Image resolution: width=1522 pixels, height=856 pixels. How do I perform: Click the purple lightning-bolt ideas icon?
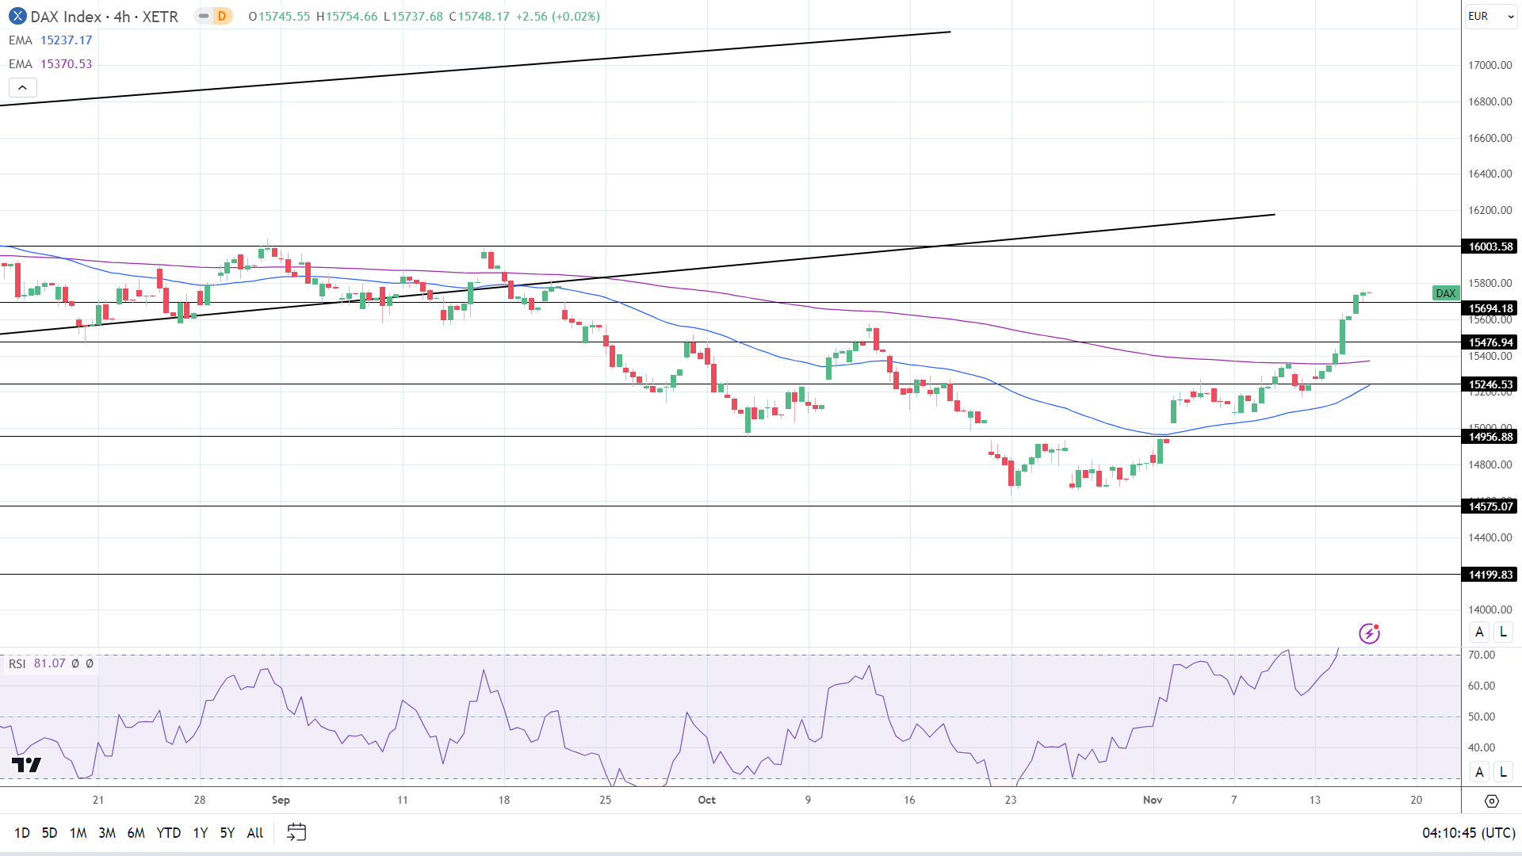(x=1369, y=633)
